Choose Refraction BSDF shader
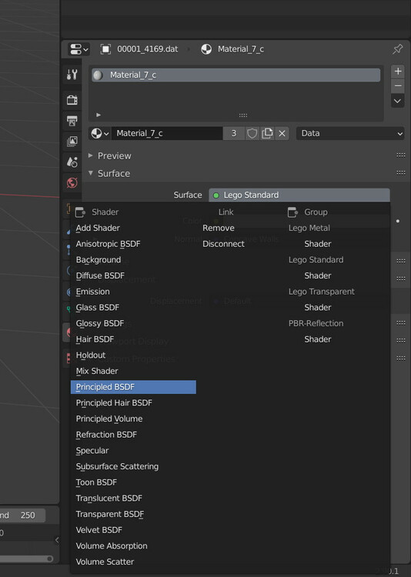The image size is (411, 577). (x=133, y=435)
